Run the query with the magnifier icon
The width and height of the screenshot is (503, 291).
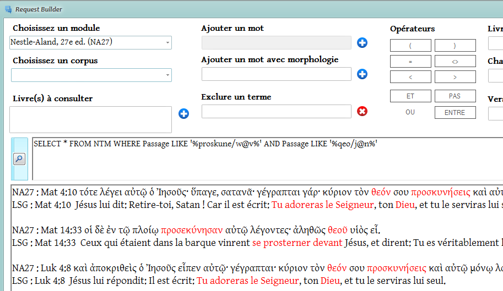(19, 159)
